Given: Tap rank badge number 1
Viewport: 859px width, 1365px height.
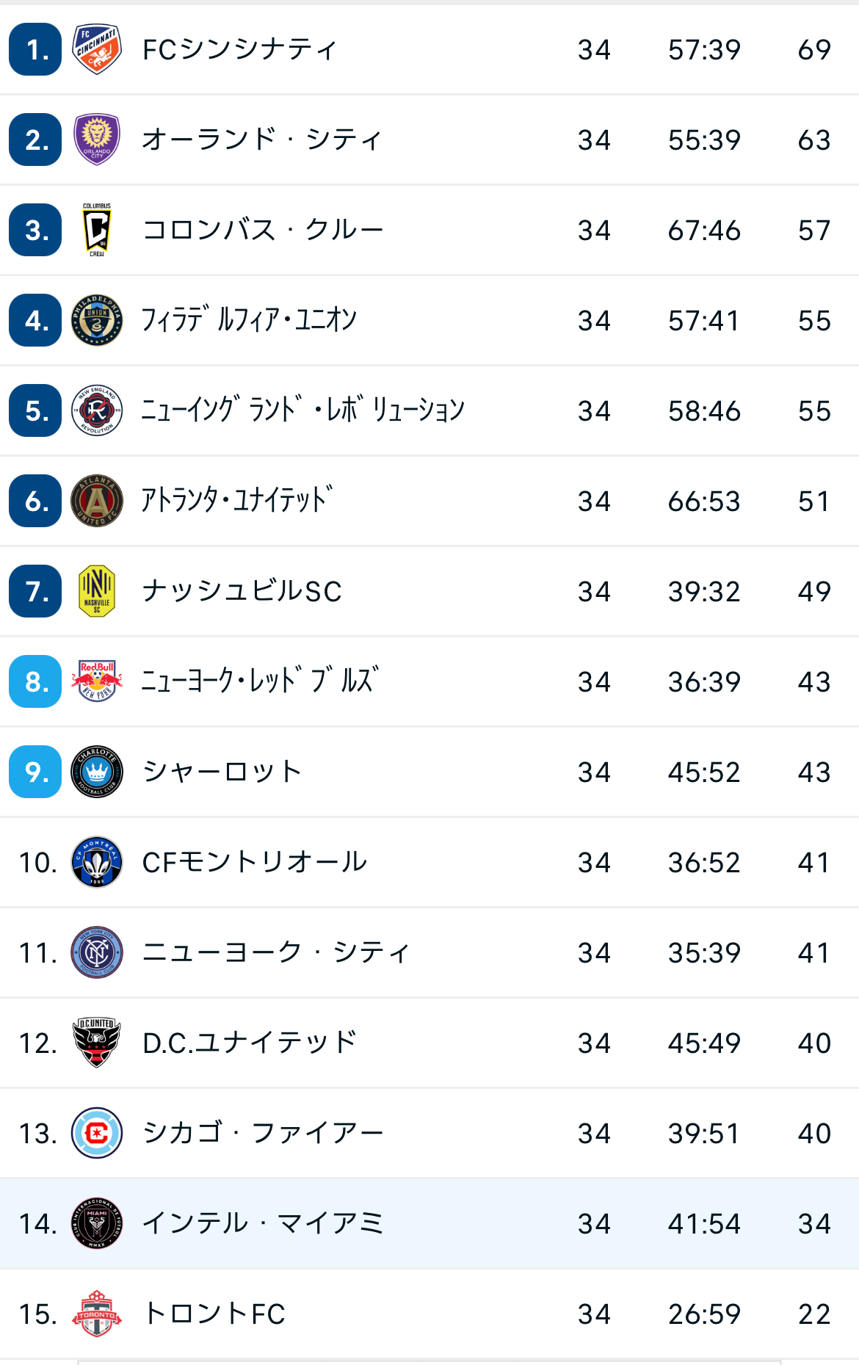Looking at the screenshot, I should coord(35,49).
